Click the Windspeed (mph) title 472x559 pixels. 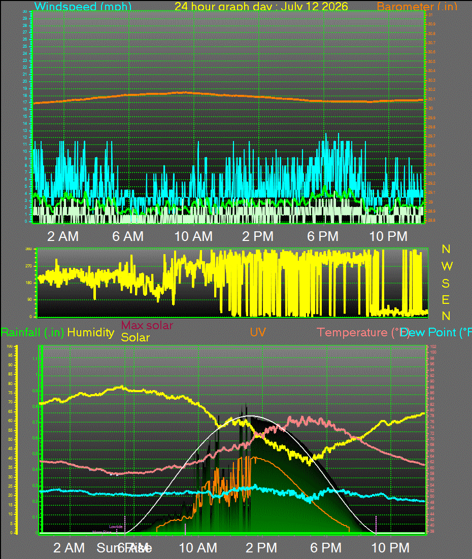tap(83, 7)
